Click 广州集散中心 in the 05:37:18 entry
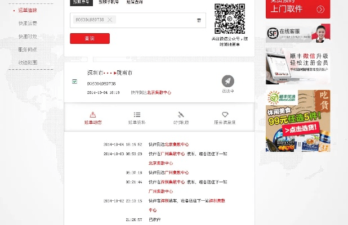Image resolution: width=348 pixels, height=225 pixels. [177, 173]
